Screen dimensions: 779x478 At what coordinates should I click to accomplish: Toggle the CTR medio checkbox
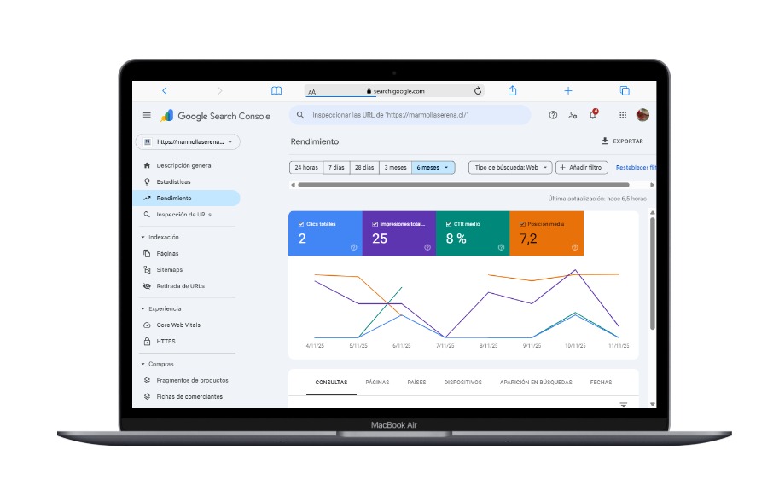(449, 224)
